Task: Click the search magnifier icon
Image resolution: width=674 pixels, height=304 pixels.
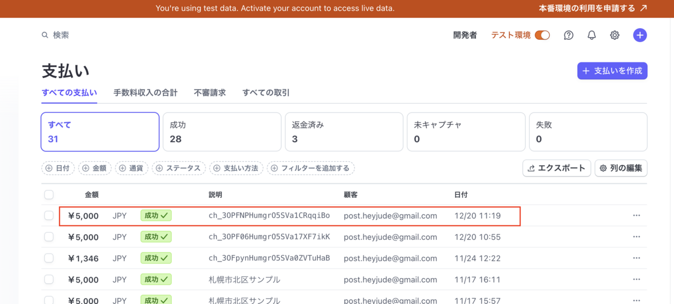Action: [45, 35]
